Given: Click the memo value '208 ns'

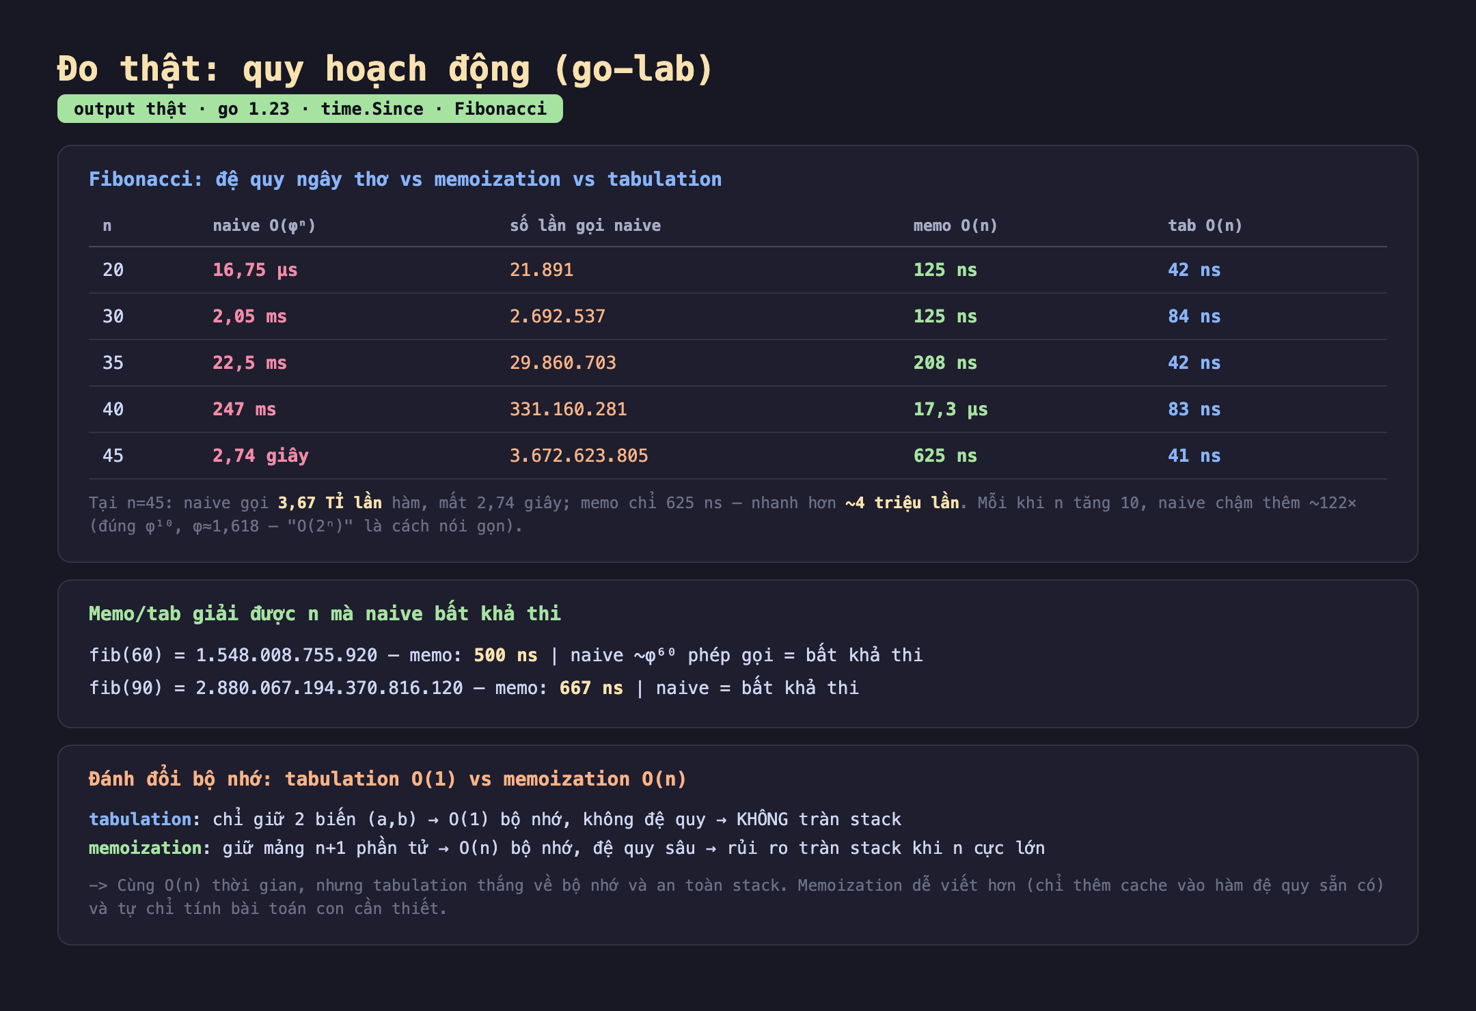Looking at the screenshot, I should [945, 363].
